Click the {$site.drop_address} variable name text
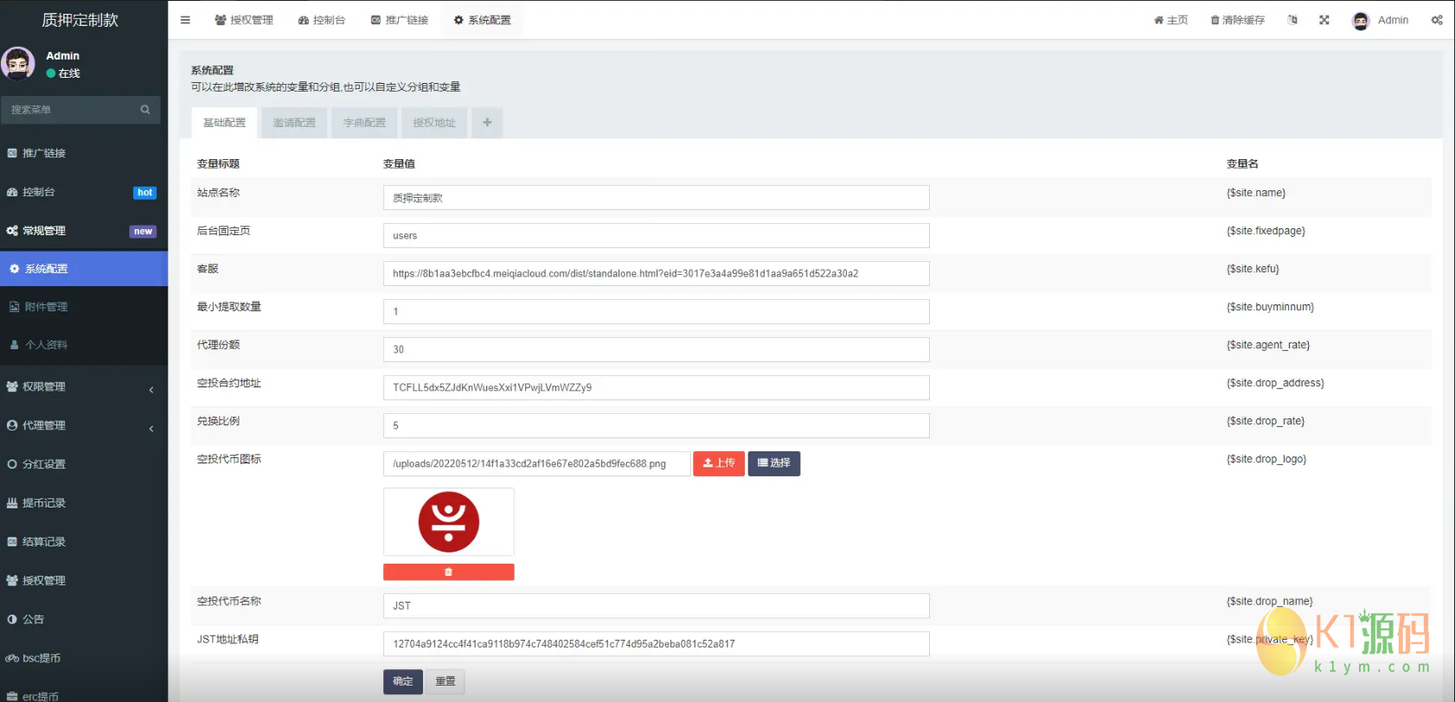This screenshot has height=702, width=1455. pos(1275,383)
